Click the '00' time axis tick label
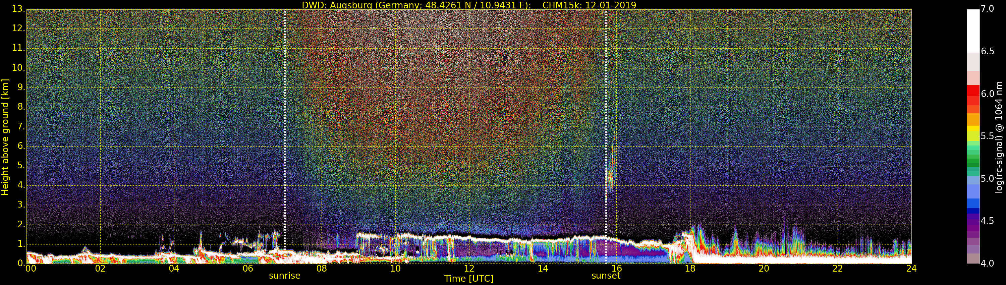The image size is (1006, 285). click(x=31, y=269)
